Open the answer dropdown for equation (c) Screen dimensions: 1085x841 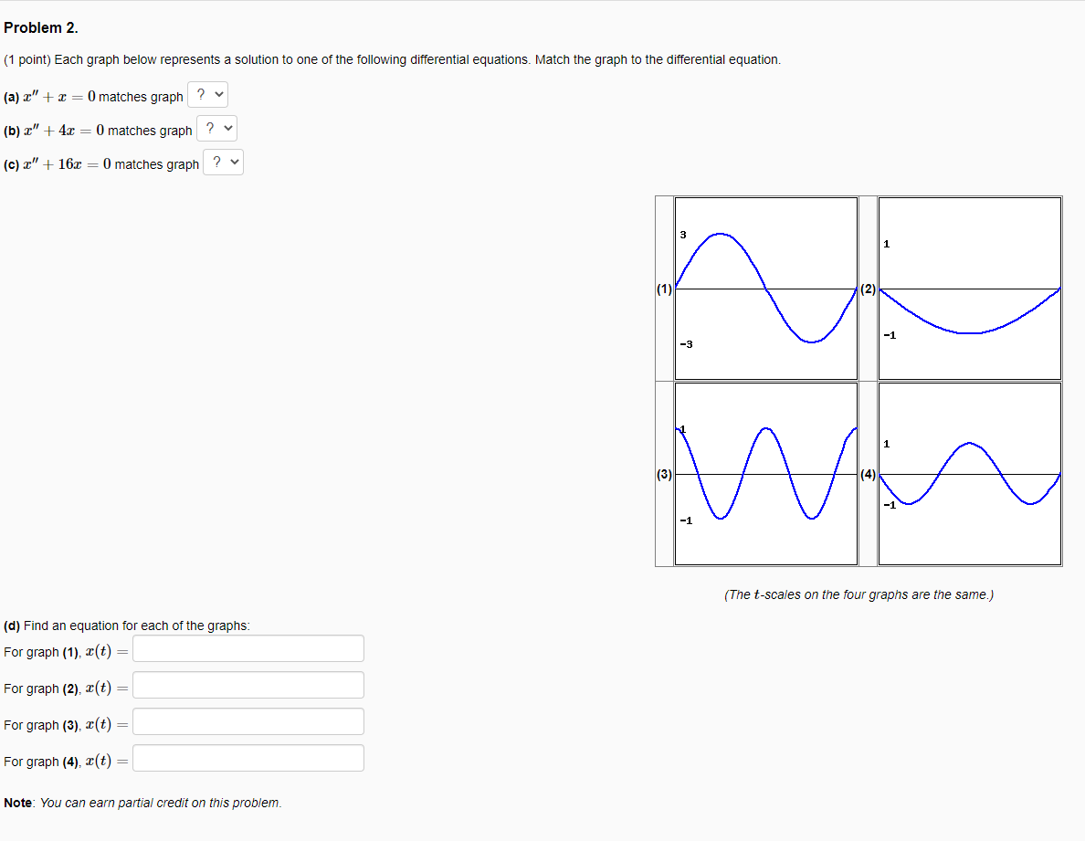[x=223, y=162]
